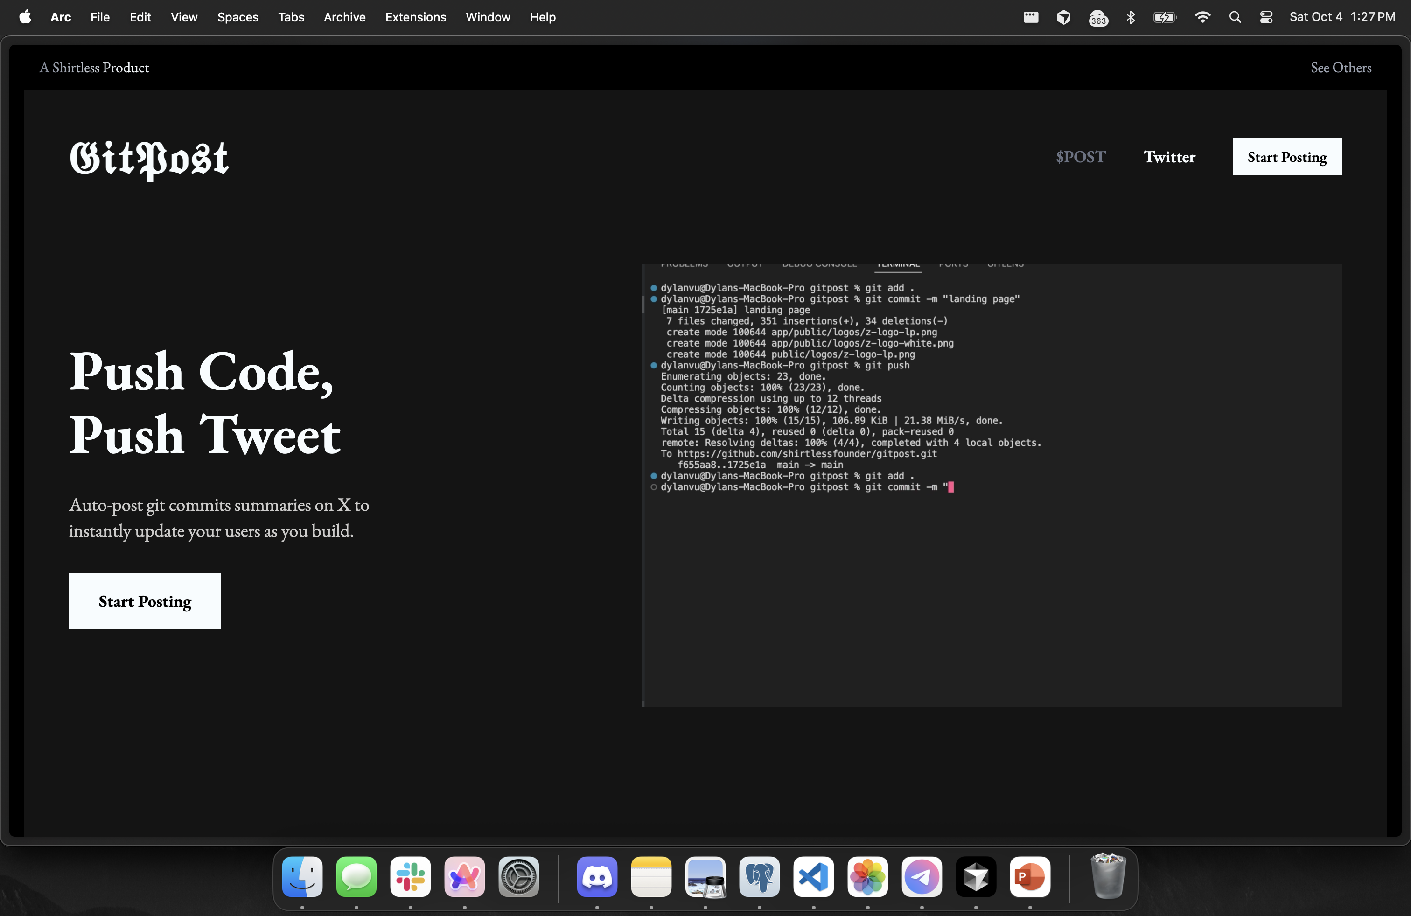Image resolution: width=1411 pixels, height=916 pixels.
Task: Open Visual Studio Code in dock
Action: 813,876
